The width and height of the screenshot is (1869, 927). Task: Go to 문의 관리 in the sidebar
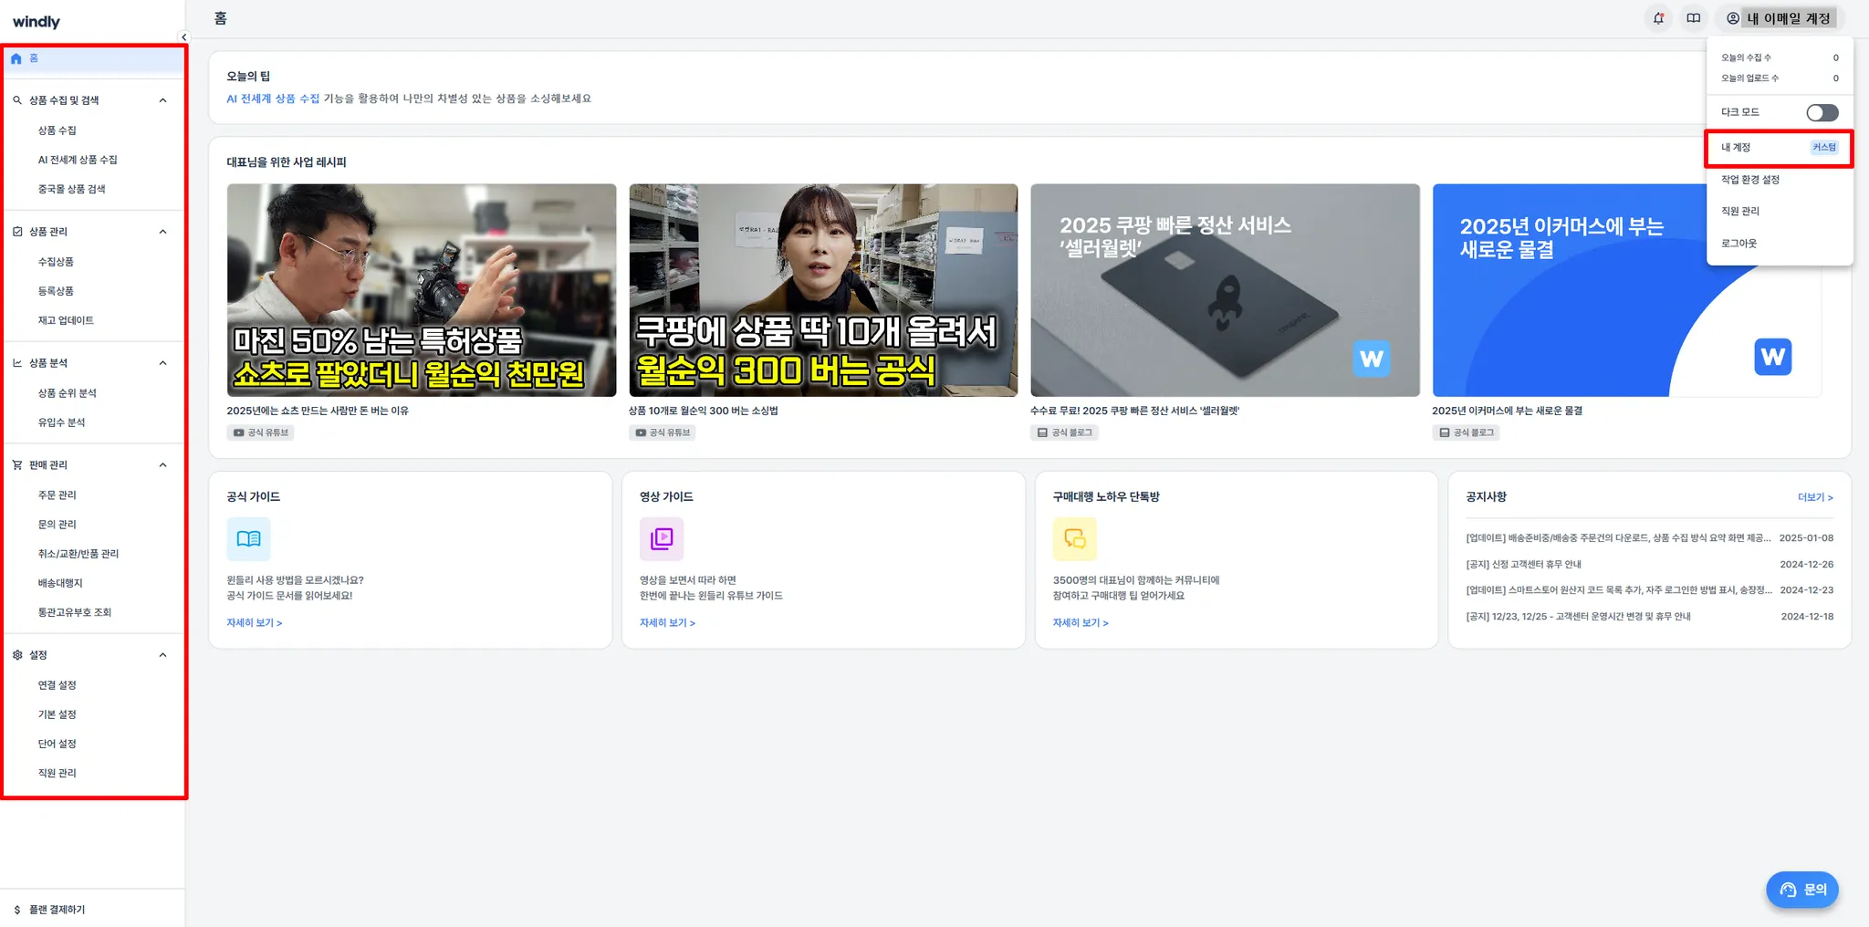[57, 525]
